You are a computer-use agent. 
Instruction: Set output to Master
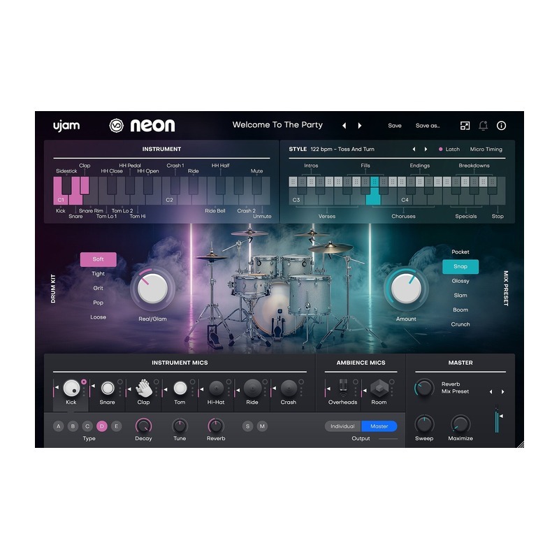click(x=379, y=426)
